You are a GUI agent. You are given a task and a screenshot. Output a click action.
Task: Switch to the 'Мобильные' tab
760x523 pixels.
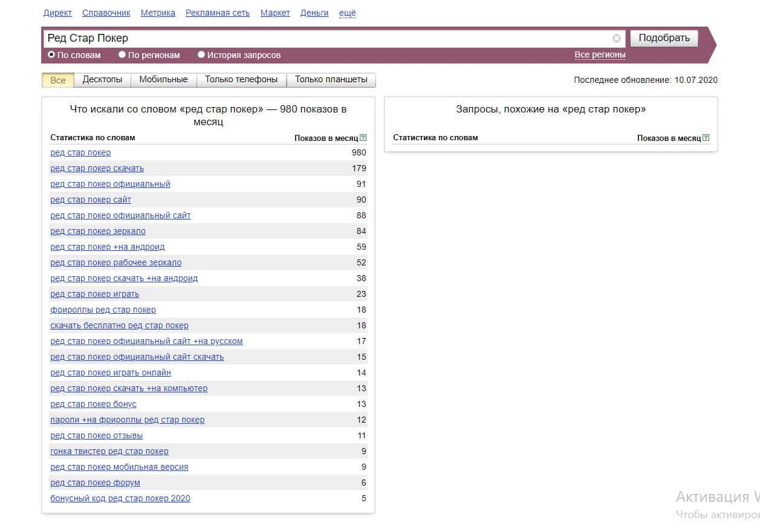point(163,80)
